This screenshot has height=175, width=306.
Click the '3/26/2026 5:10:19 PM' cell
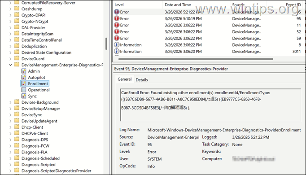(x=183, y=19)
